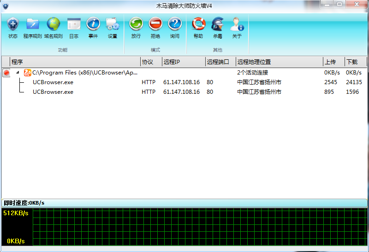Sort by 协议 protocol column header
The width and height of the screenshot is (369, 252).
click(x=151, y=62)
